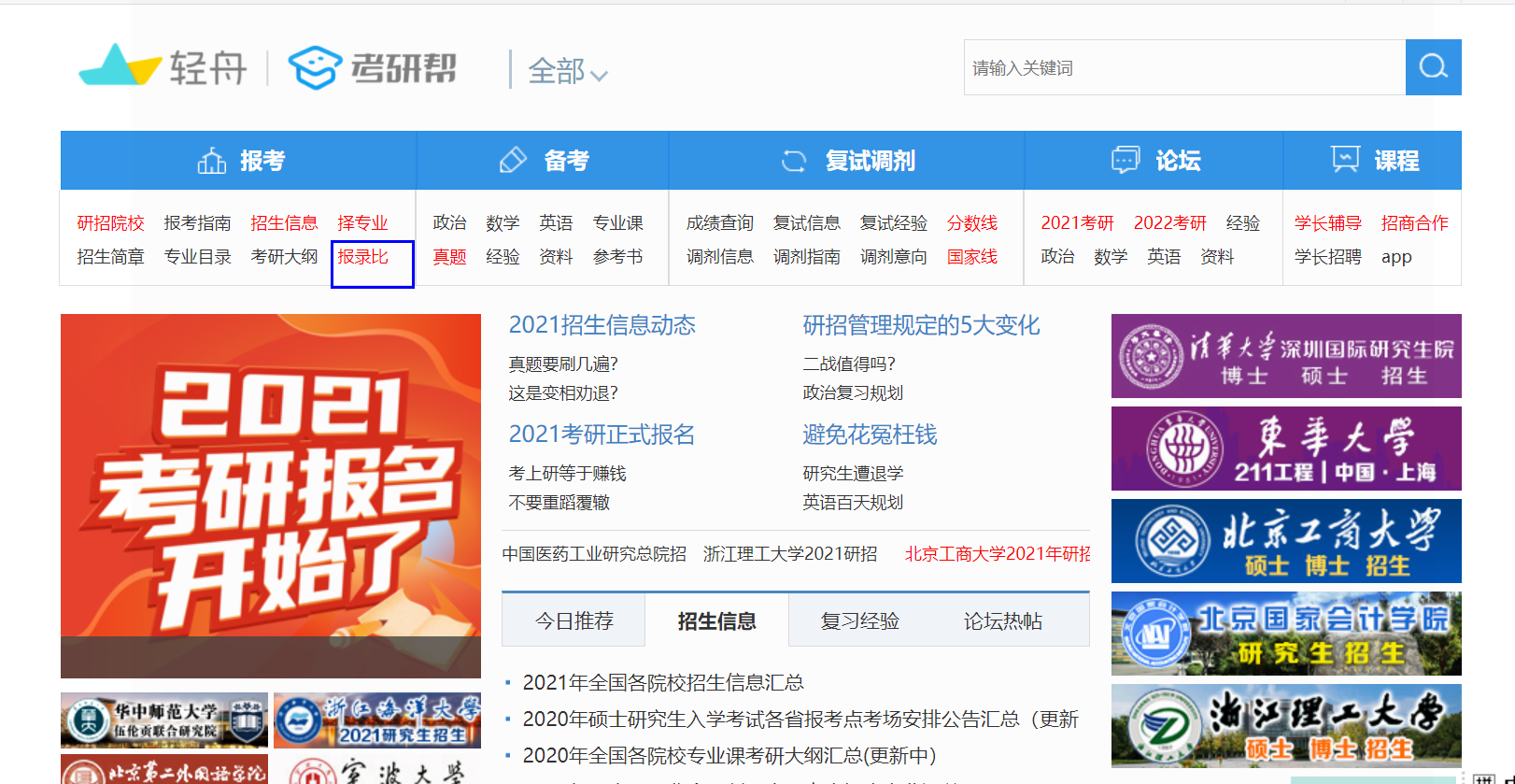Open the 学长招聘 link
This screenshot has height=784, width=1515.
point(1327,257)
